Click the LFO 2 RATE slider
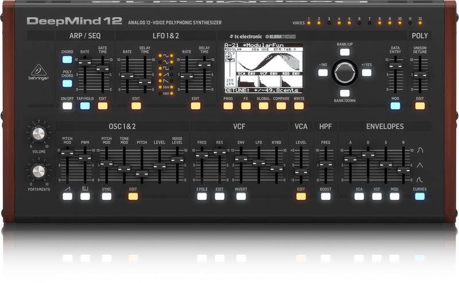 coord(186,76)
